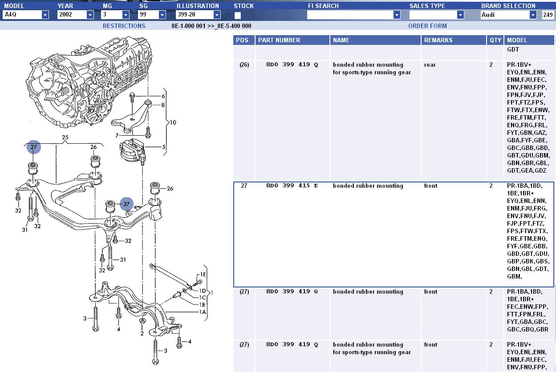This screenshot has height=376, width=556.
Task: Expand the YEAR dropdown set to 2002
Action: coord(90,15)
